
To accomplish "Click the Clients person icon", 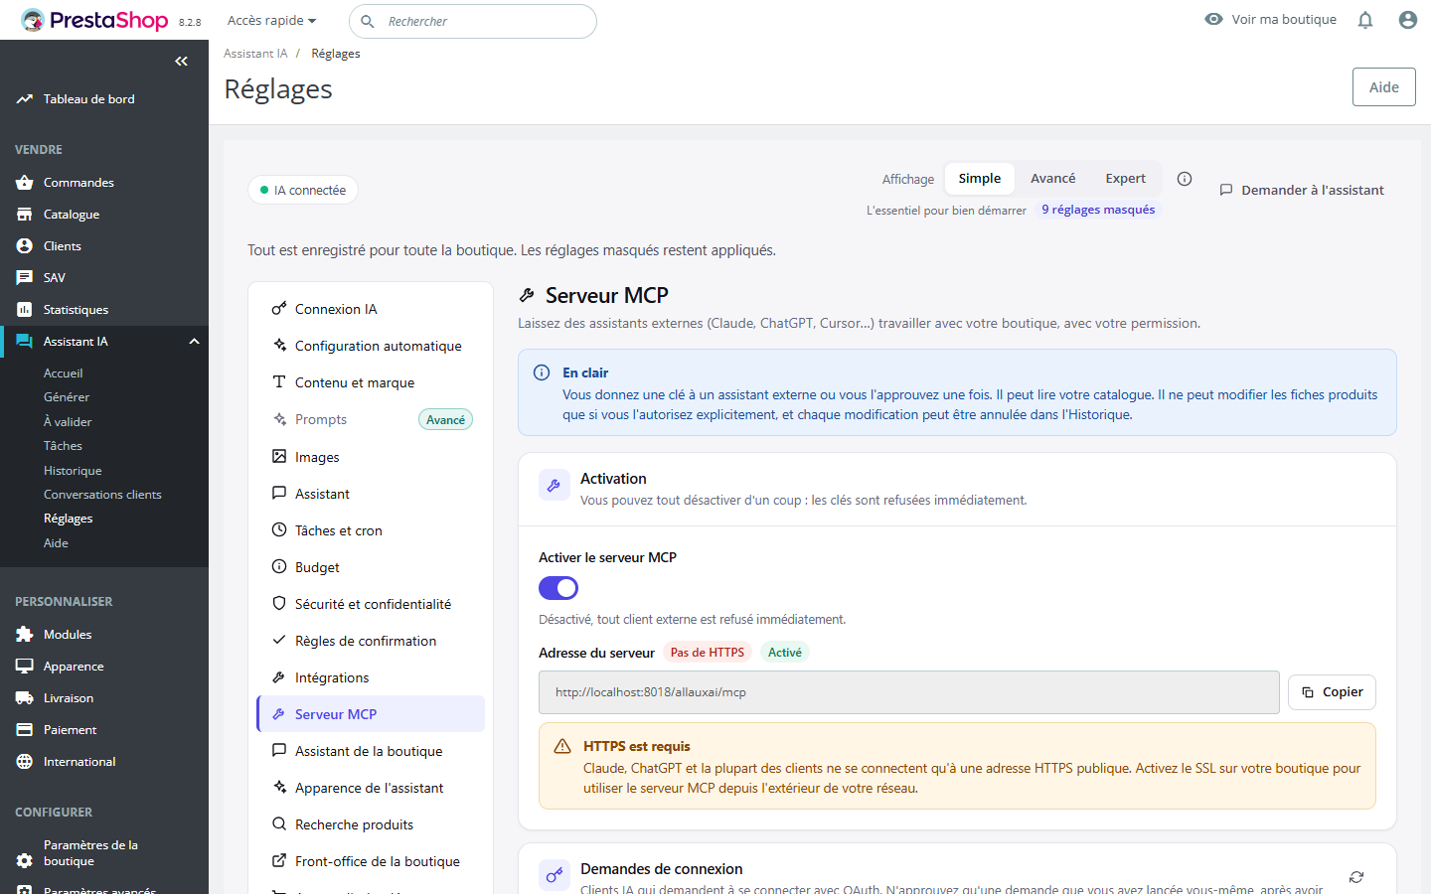I will [25, 246].
